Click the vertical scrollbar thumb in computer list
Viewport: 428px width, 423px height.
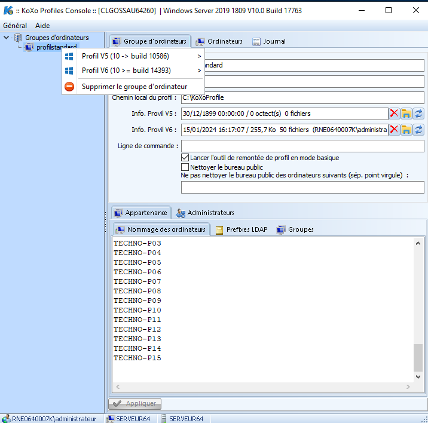(x=418, y=358)
